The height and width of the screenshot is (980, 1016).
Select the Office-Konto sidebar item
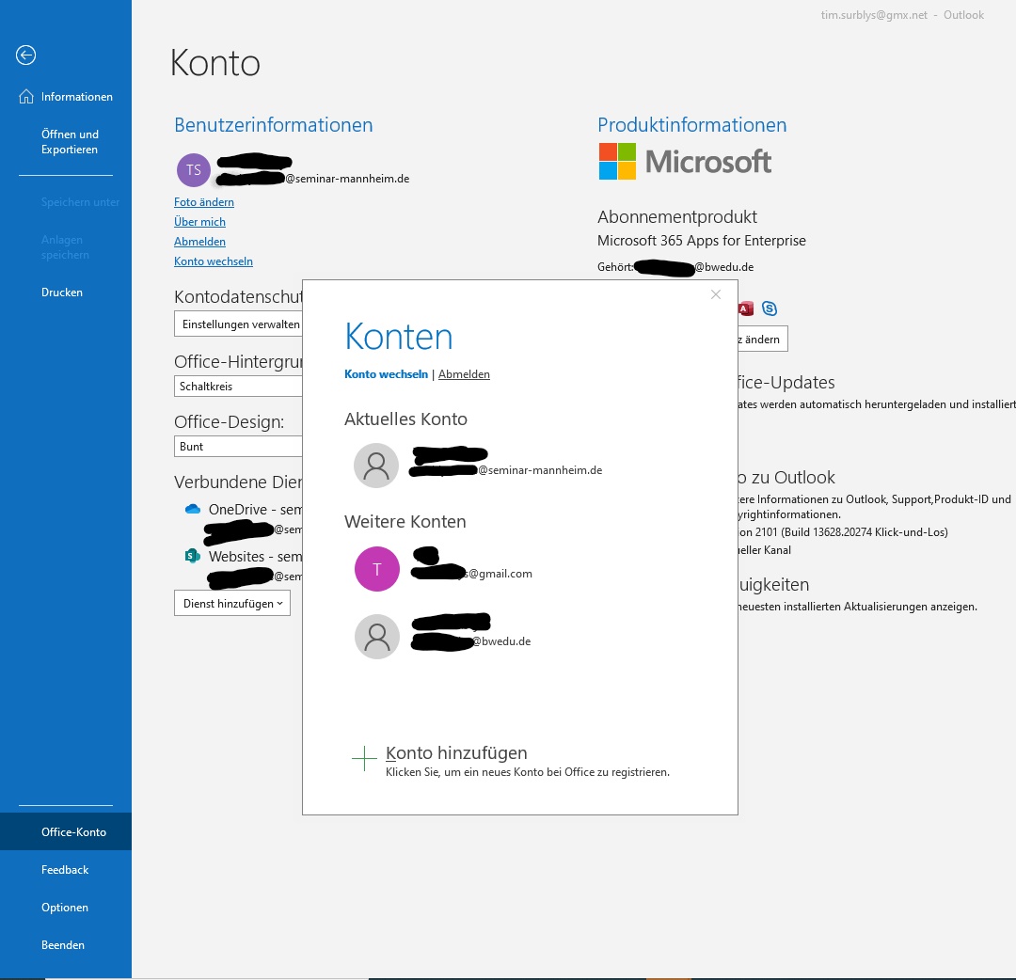[x=66, y=831]
